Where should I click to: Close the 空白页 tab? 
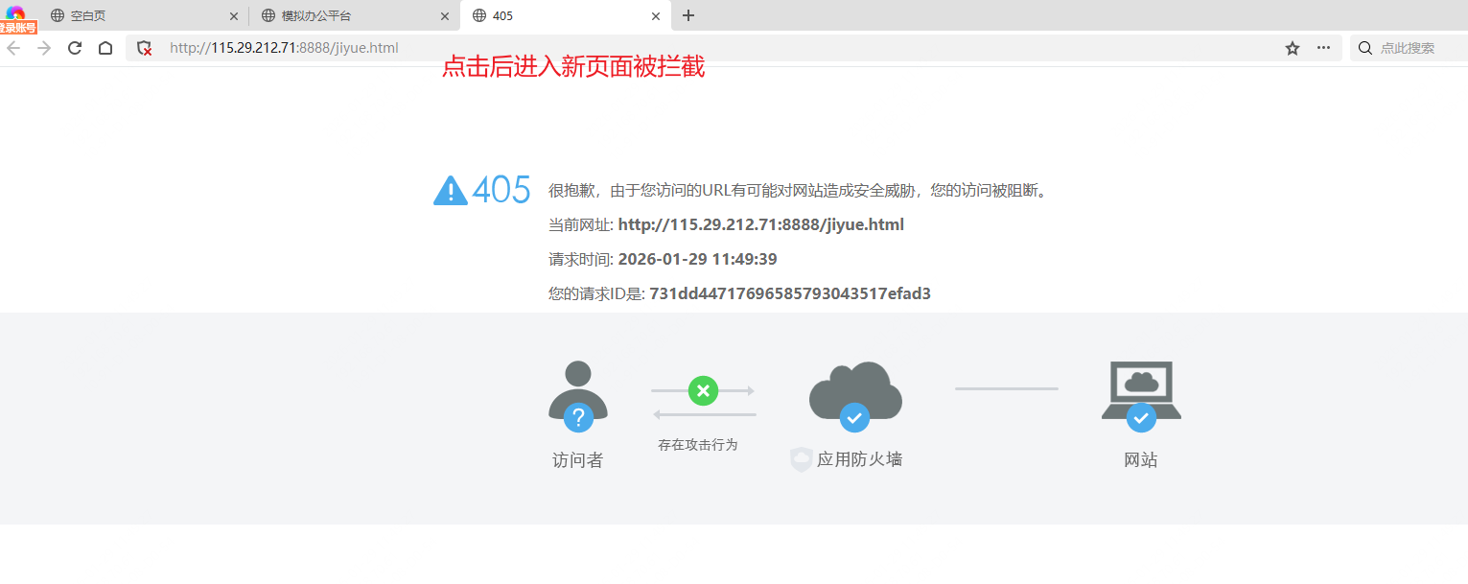(x=233, y=16)
